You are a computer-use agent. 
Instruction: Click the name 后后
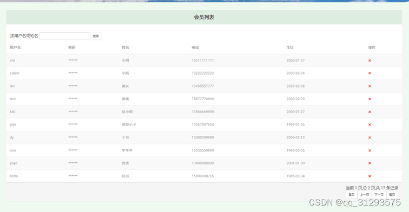125,176
